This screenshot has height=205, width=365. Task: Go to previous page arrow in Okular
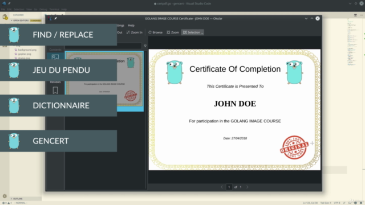pos(222,187)
